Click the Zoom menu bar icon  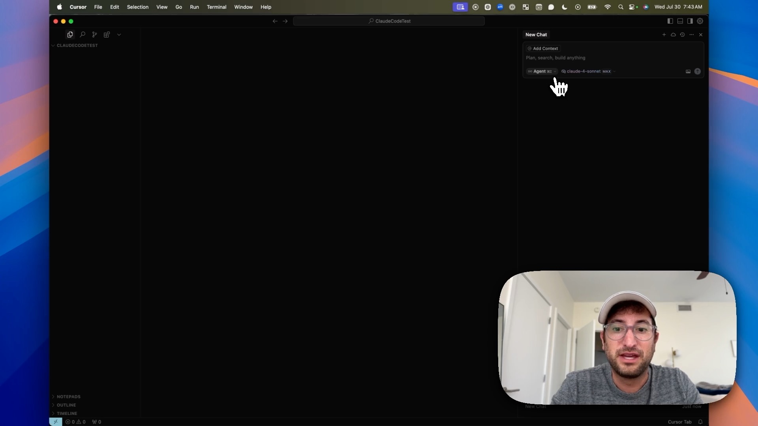click(x=500, y=7)
